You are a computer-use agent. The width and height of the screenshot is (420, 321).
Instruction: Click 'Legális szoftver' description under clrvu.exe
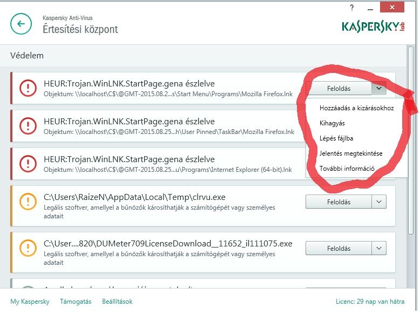coord(159,212)
